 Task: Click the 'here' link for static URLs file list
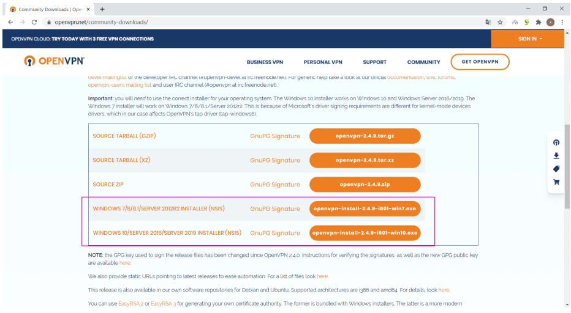[x=322, y=276]
